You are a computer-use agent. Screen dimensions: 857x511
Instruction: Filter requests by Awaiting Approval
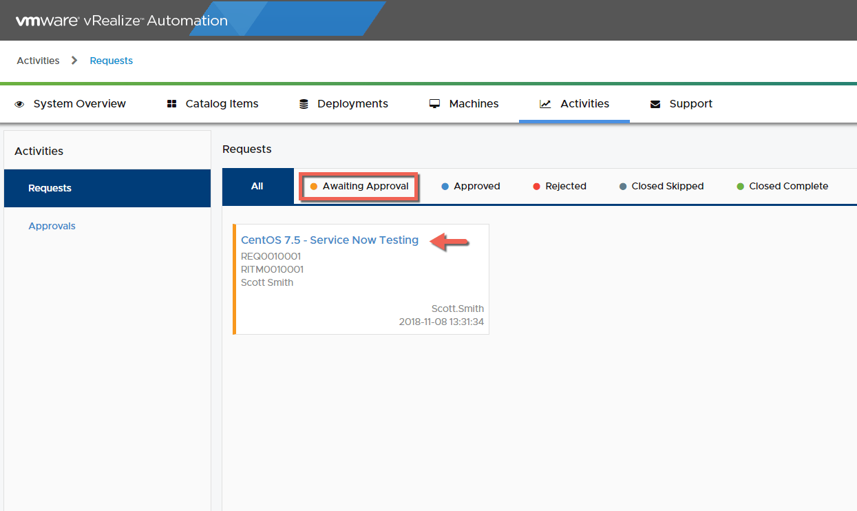359,186
